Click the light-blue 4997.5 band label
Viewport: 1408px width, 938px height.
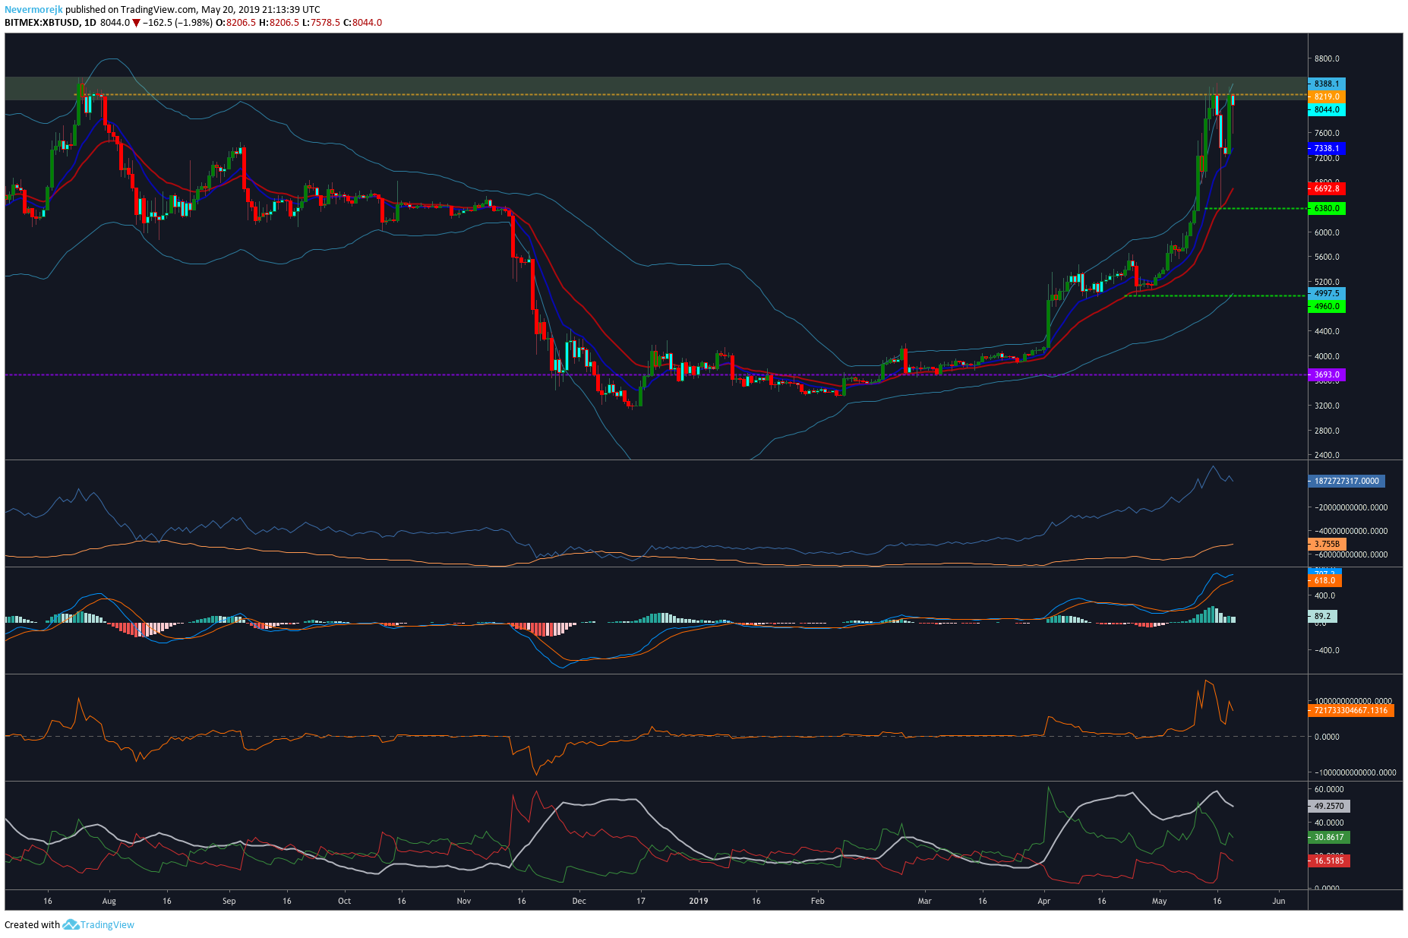point(1327,293)
